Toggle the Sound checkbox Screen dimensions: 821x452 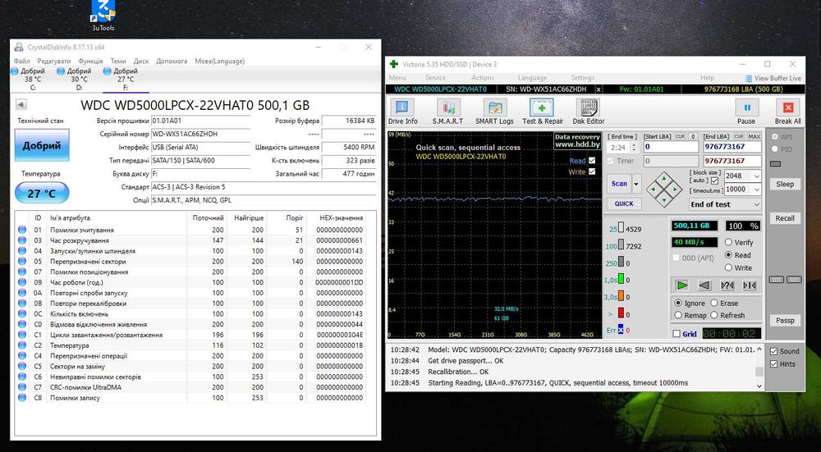774,351
